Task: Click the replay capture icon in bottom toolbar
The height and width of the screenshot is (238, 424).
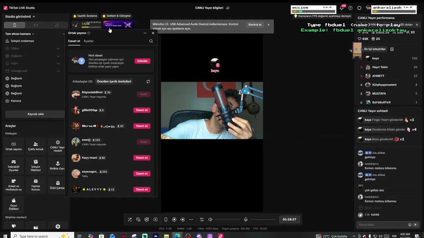Action: coord(183,219)
